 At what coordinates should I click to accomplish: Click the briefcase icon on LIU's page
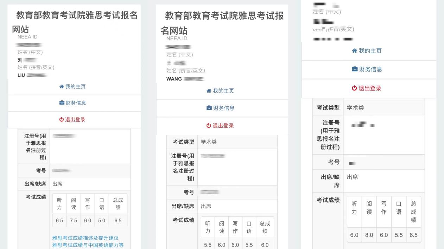[62, 103]
